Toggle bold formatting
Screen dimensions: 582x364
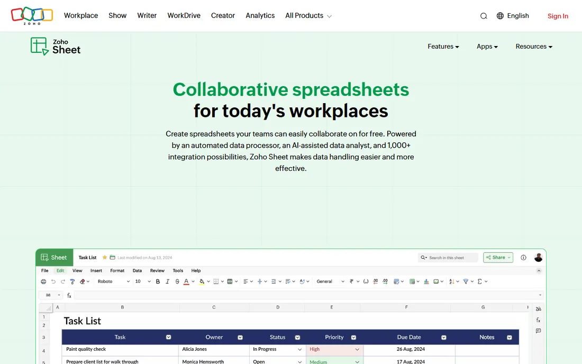[158, 281]
